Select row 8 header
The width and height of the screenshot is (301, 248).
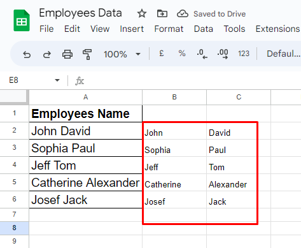click(x=14, y=228)
